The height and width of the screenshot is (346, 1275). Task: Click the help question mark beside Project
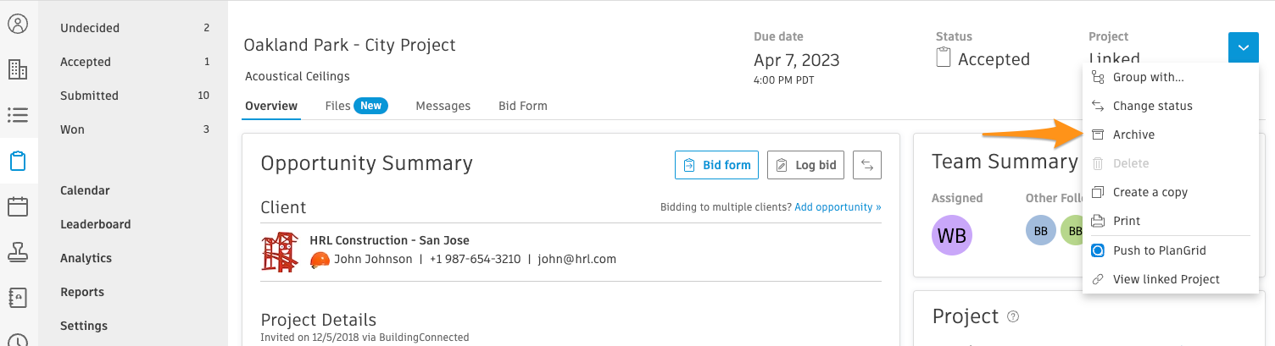1013,316
